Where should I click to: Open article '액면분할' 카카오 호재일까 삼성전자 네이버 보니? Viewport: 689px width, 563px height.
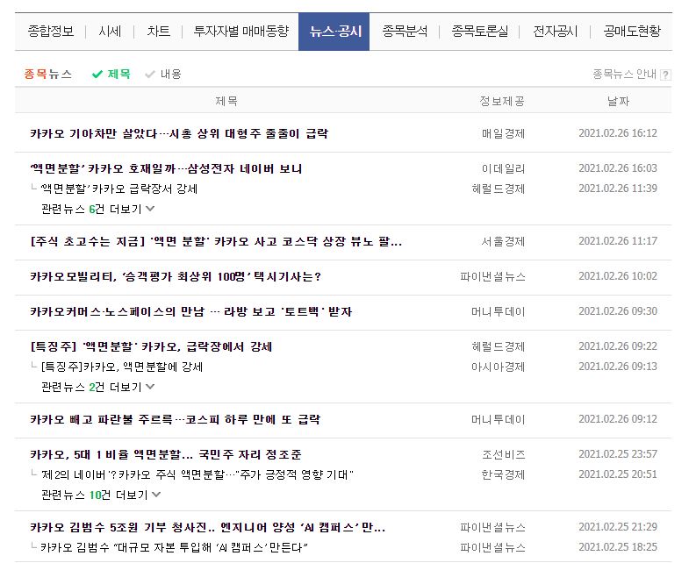[166, 168]
